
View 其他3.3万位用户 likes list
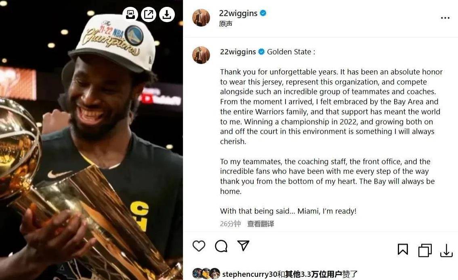pyautogui.click(x=313, y=274)
